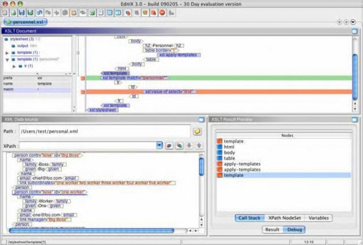Click the green new-from-template page icon

(14, 12)
